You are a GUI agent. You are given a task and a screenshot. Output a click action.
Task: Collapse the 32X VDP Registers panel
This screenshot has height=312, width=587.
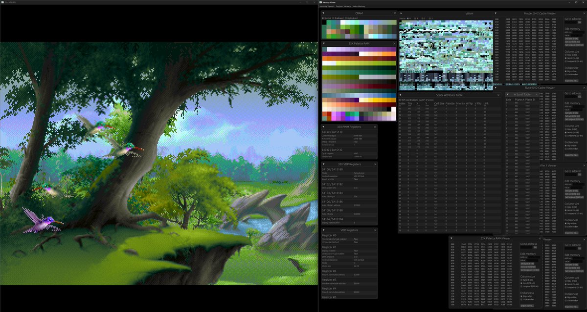[x=324, y=164]
